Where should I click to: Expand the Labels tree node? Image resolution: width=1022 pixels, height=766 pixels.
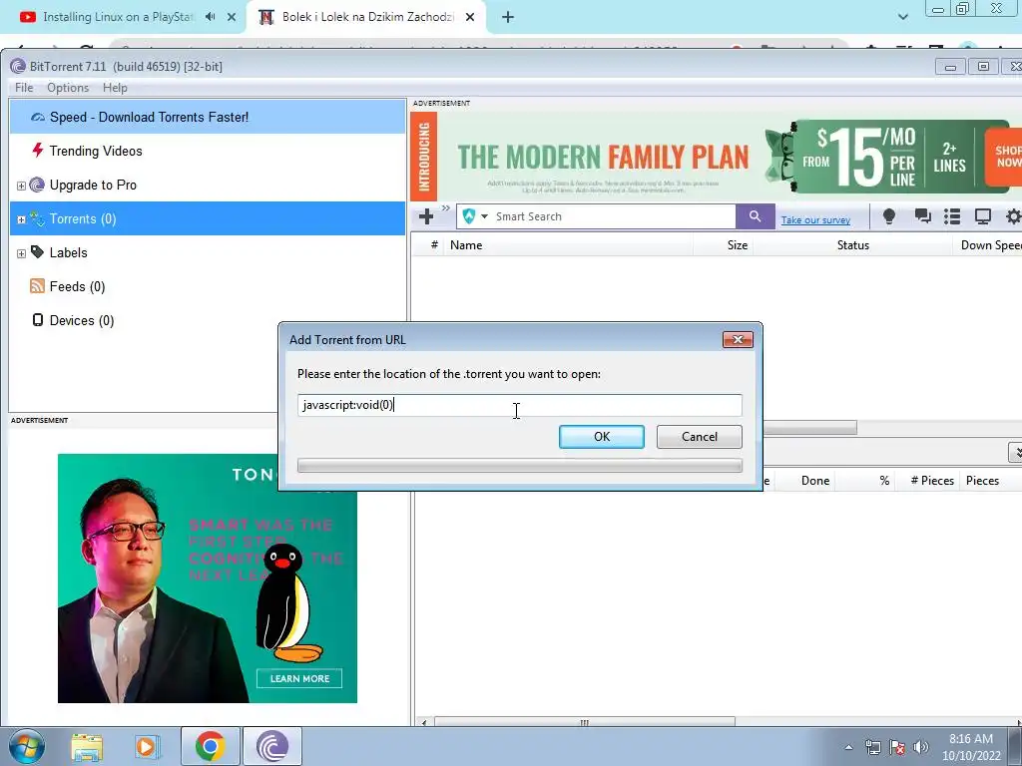tap(21, 254)
